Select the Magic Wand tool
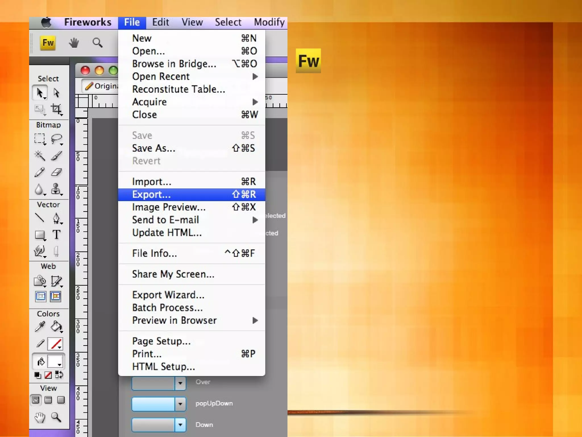 tap(40, 156)
